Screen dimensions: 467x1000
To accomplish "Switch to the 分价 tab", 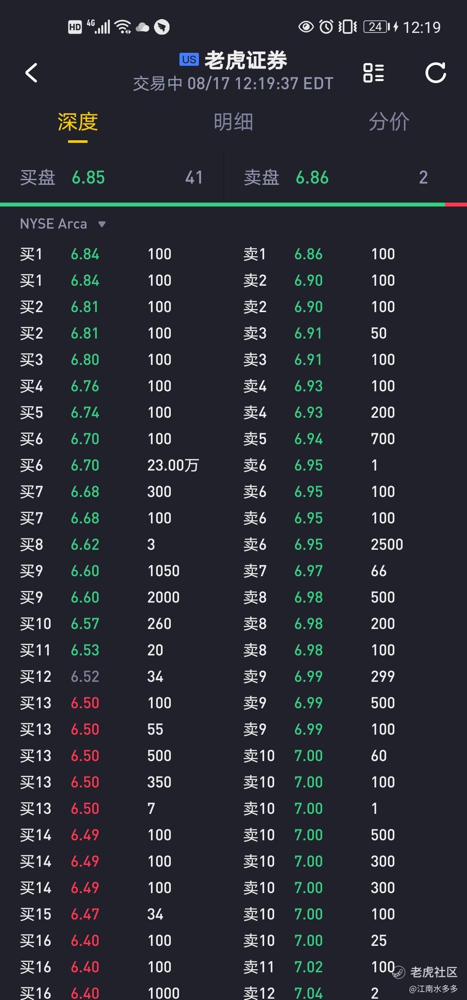I will pos(389,122).
